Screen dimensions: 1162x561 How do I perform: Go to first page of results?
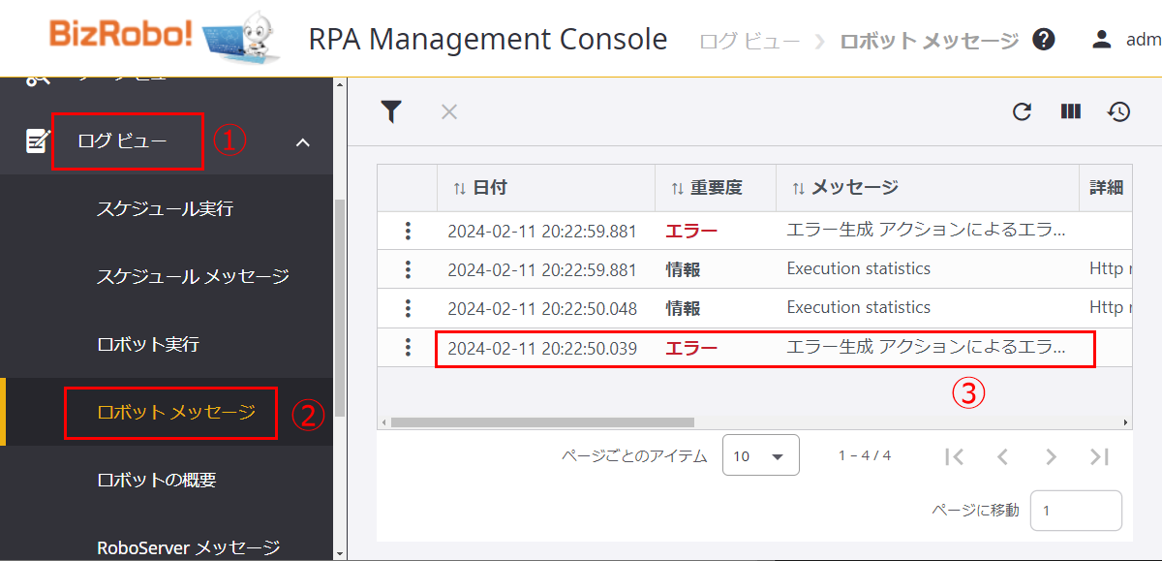pos(954,456)
